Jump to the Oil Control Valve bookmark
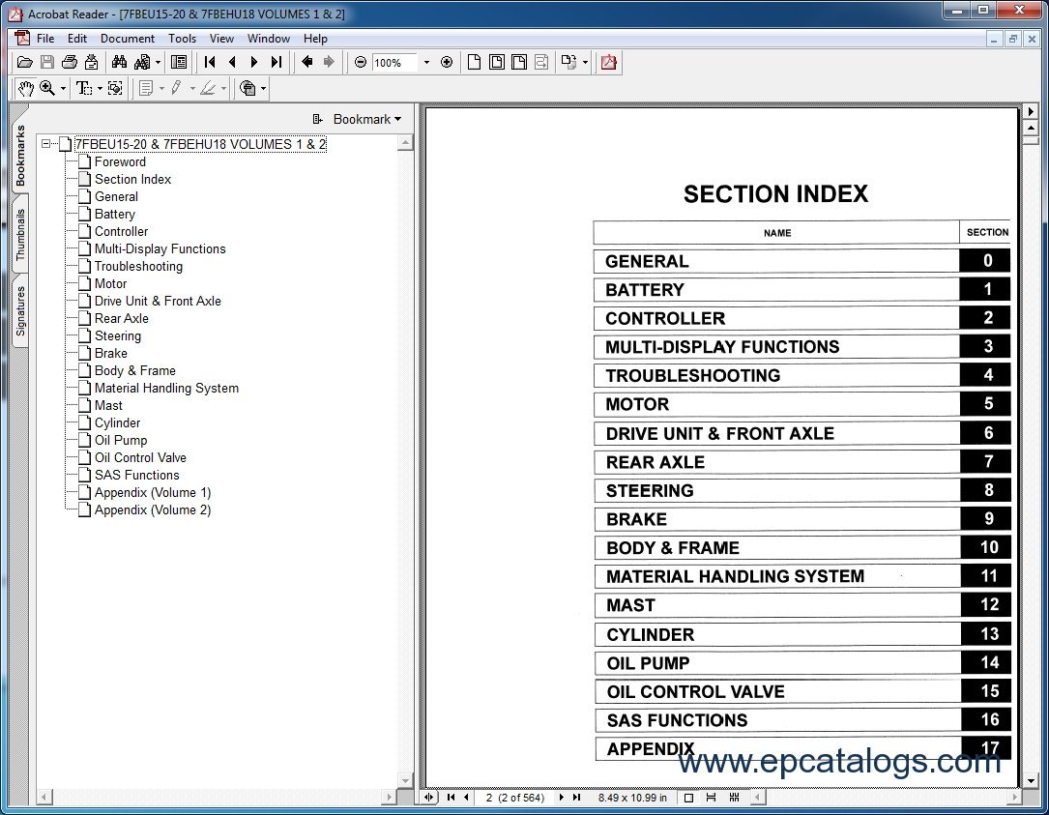The image size is (1049, 815). coord(140,457)
